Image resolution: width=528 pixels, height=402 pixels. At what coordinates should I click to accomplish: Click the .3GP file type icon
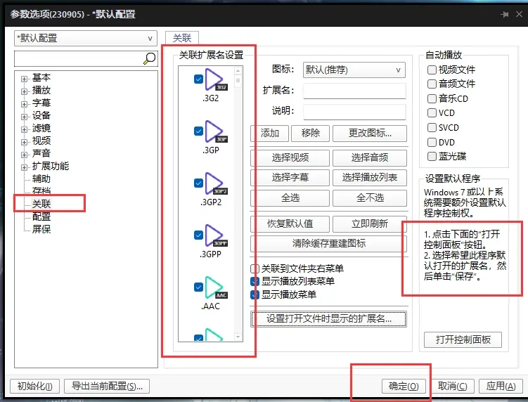pyautogui.click(x=216, y=131)
